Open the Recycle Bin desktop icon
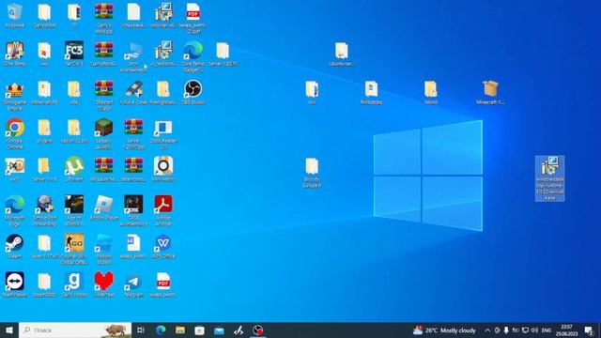The width and height of the screenshot is (601, 338). pyautogui.click(x=15, y=15)
